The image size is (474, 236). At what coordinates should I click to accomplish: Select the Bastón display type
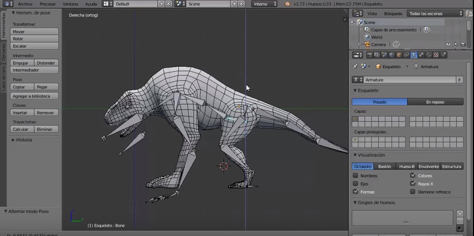click(384, 166)
